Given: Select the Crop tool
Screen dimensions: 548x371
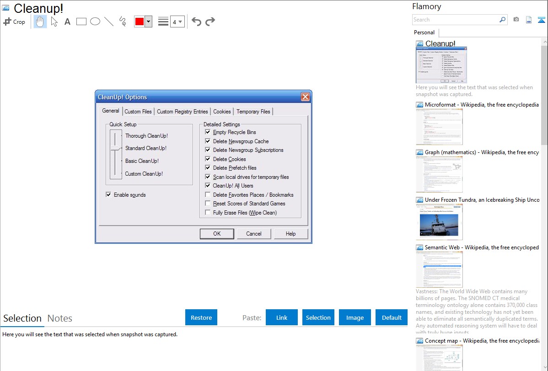Looking at the screenshot, I should point(14,22).
